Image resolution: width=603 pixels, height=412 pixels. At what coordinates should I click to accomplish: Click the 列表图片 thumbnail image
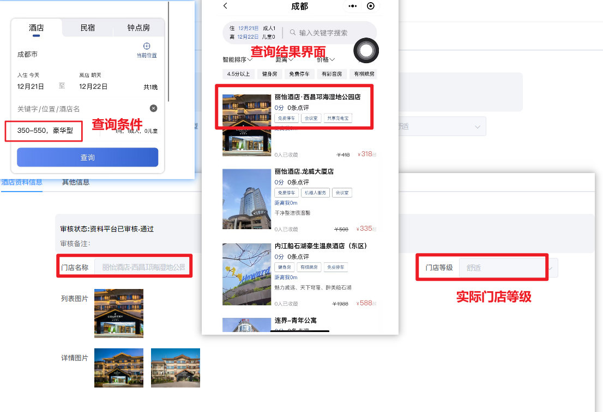(119, 313)
